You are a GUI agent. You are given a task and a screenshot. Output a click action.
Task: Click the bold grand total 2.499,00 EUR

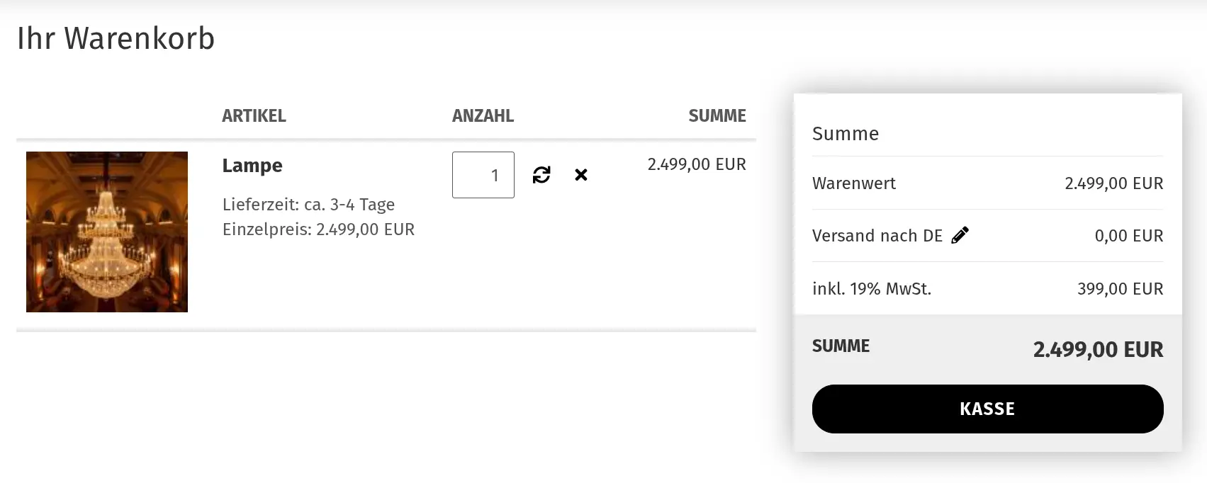[1098, 350]
